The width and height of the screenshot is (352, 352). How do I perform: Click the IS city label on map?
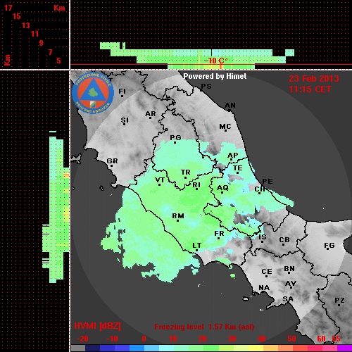(x=263, y=237)
